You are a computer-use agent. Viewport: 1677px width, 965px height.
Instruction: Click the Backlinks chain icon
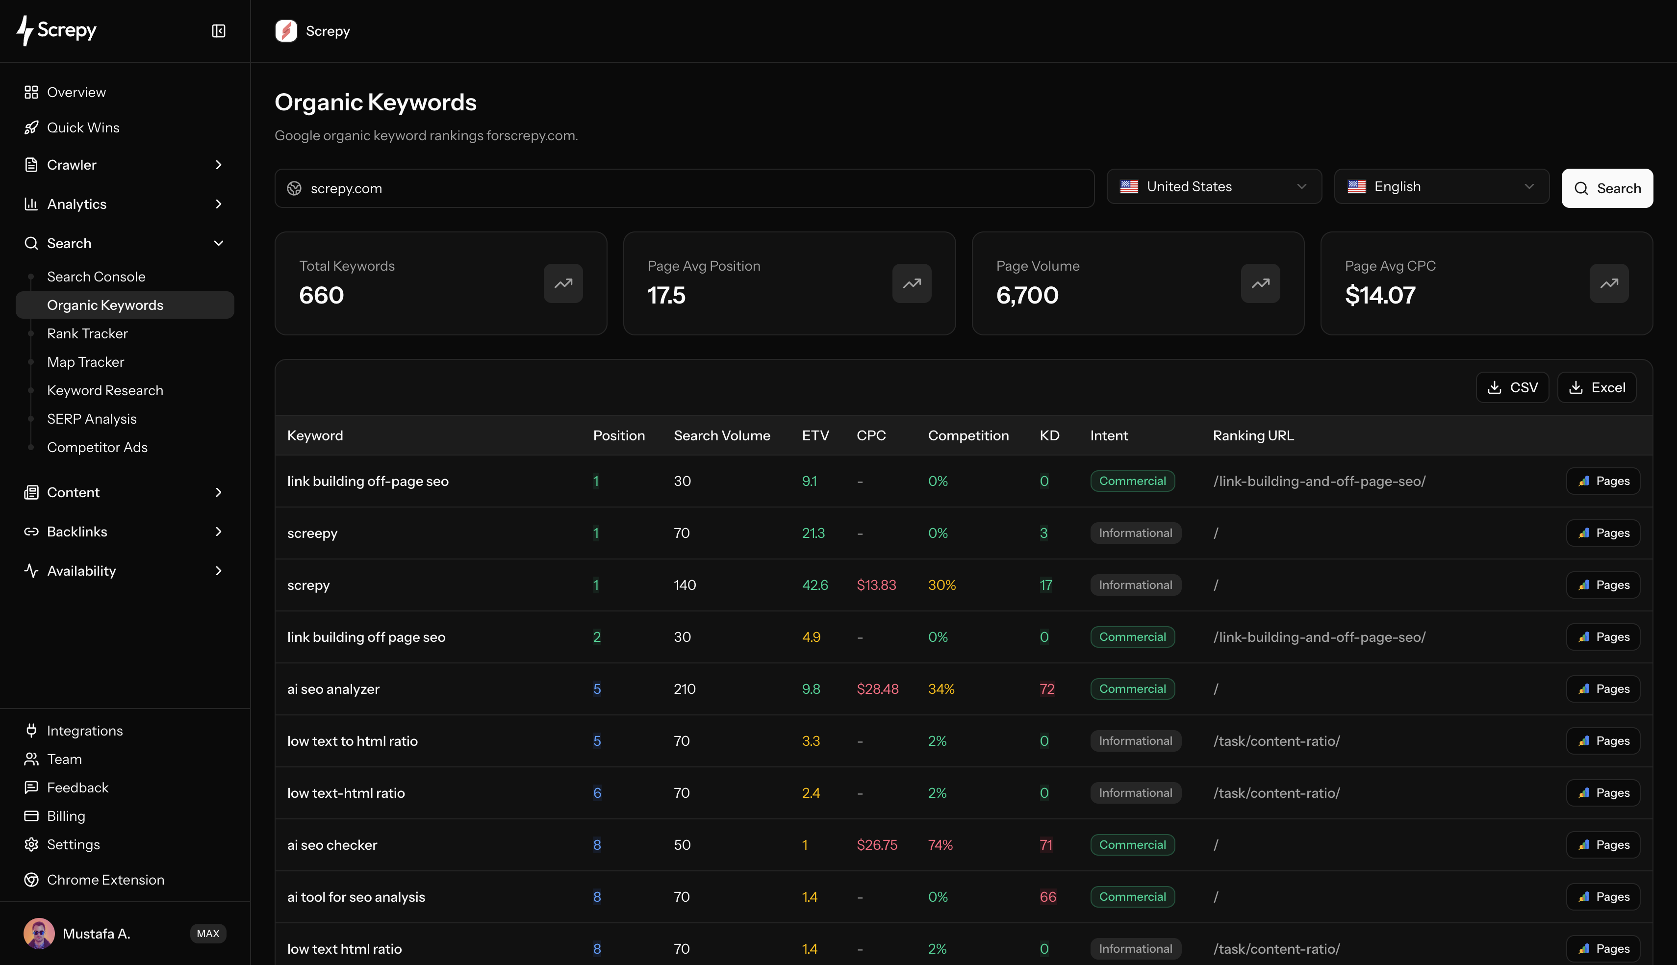[x=31, y=532]
